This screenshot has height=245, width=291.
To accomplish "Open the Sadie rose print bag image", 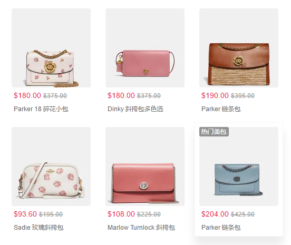I will pos(51,166).
